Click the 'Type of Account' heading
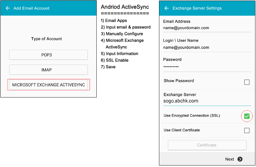Viewport: 256px width, 167px height. pos(46,39)
